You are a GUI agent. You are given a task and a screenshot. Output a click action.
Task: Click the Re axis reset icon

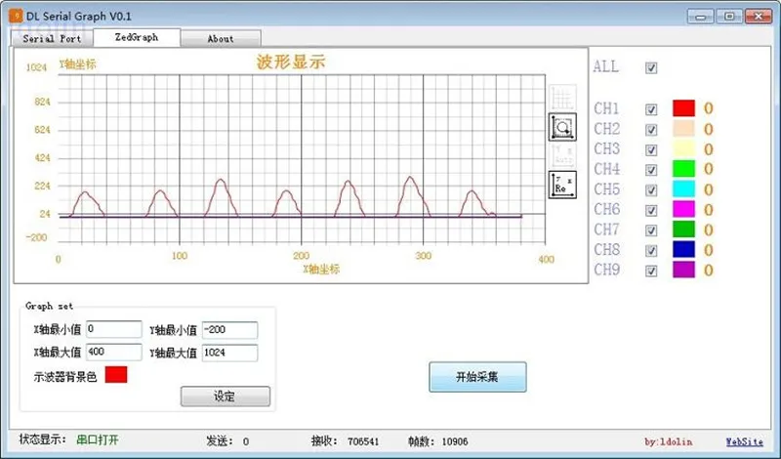[562, 185]
